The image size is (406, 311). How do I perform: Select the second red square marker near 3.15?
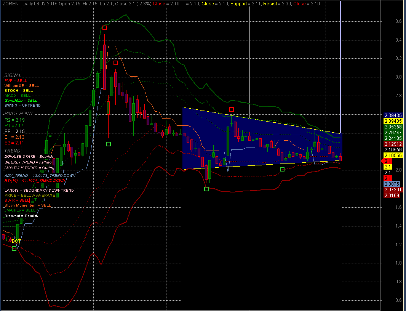116,63
